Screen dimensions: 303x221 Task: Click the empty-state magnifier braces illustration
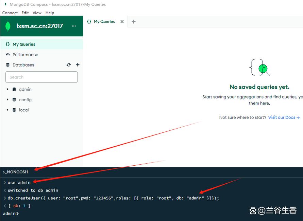tap(259, 67)
